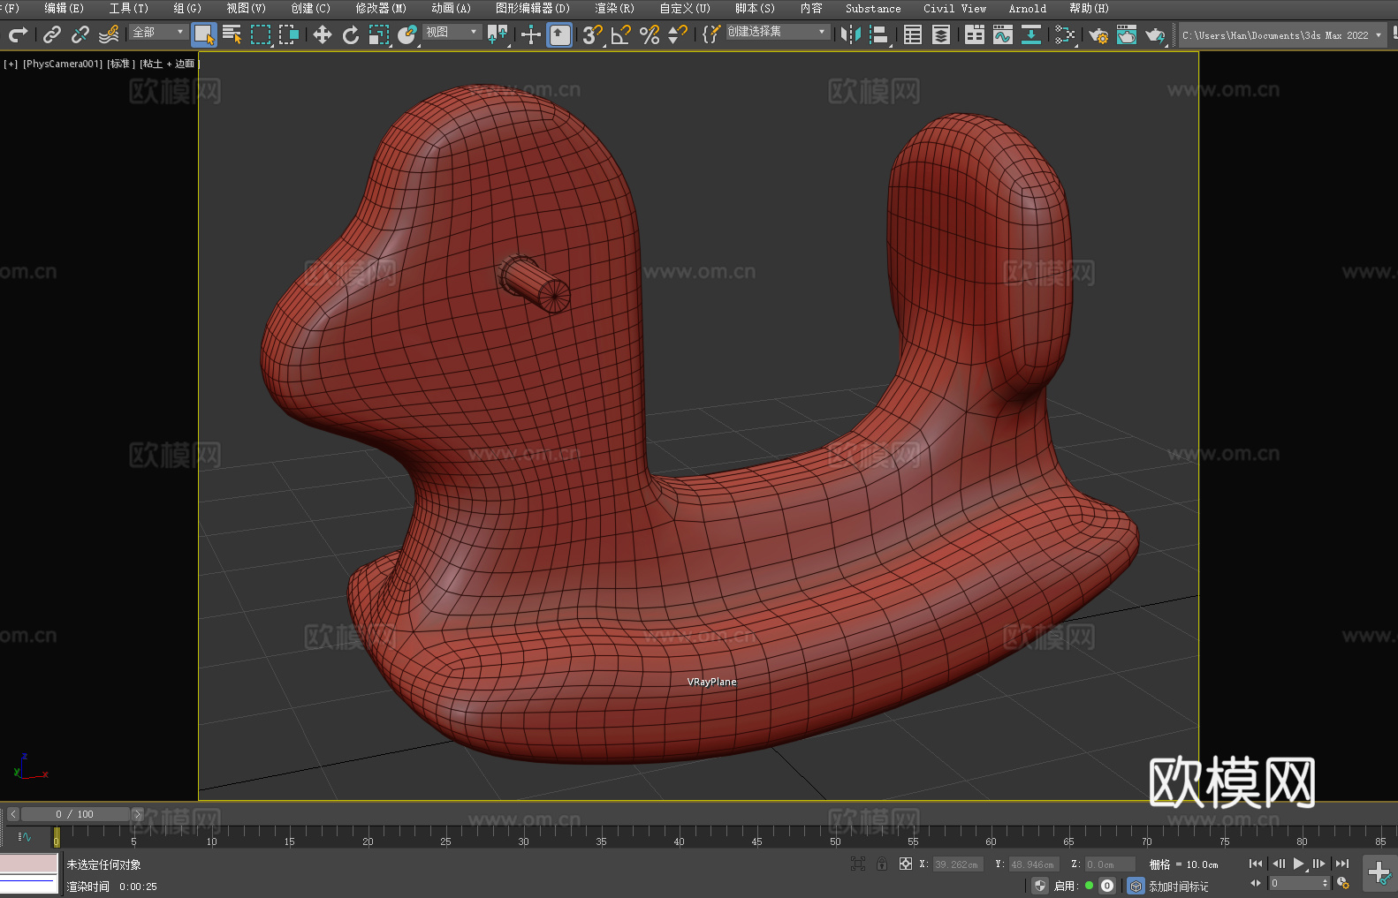Step time slider forward with right arrow
This screenshot has height=898, width=1398.
pos(137,814)
